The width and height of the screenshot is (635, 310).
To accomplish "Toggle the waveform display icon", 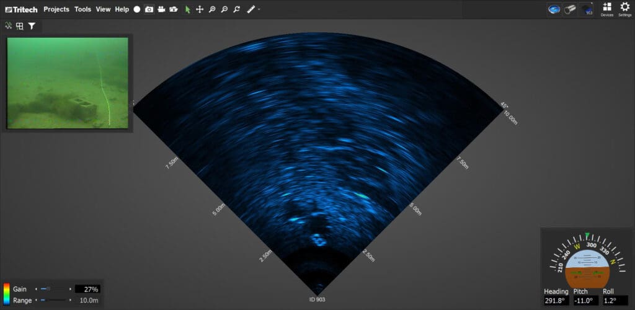I will click(x=9, y=26).
